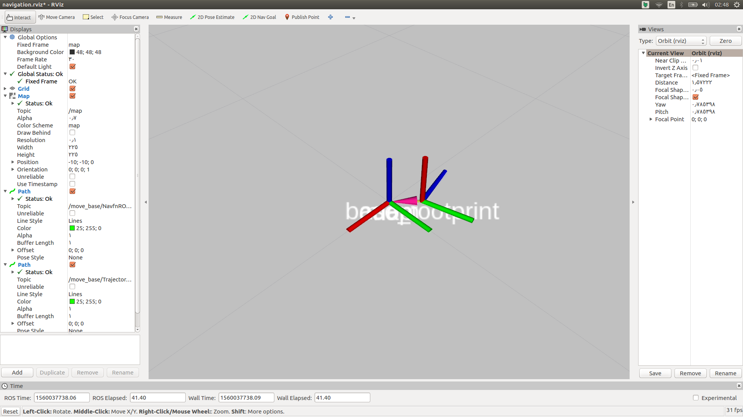The height and width of the screenshot is (417, 743).
Task: Toggle Default Light checkbox
Action: coord(72,67)
